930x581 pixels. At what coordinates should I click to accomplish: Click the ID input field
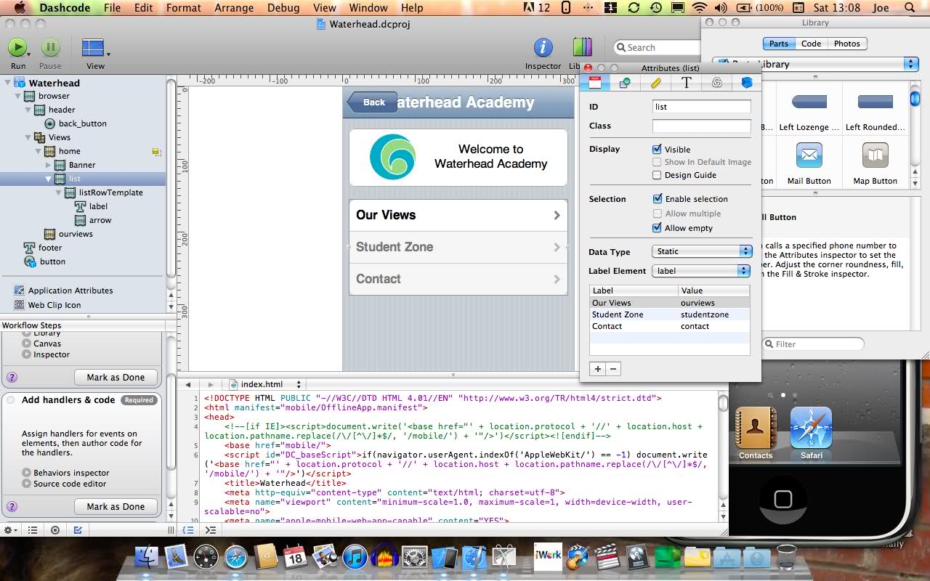701,107
